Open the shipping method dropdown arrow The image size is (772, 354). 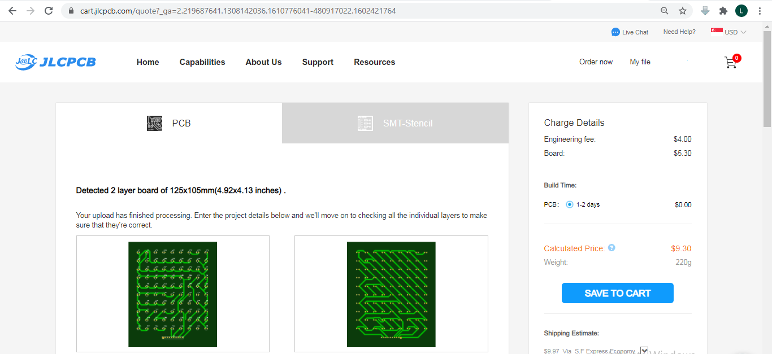pos(644,351)
